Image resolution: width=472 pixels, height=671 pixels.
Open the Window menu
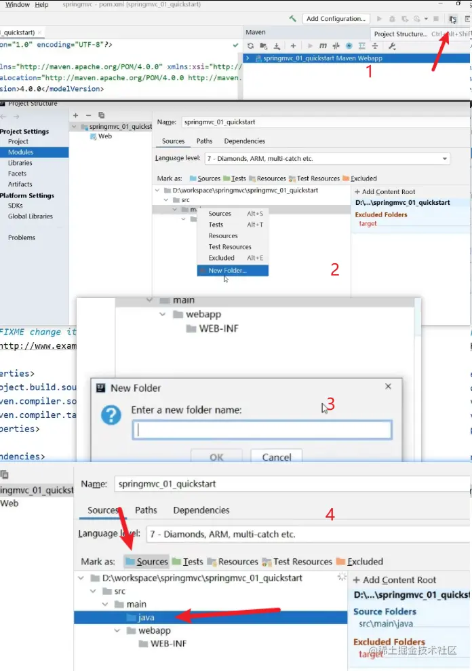(x=18, y=5)
